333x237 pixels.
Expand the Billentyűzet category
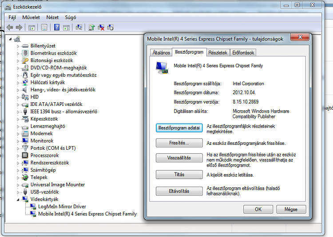[18, 46]
